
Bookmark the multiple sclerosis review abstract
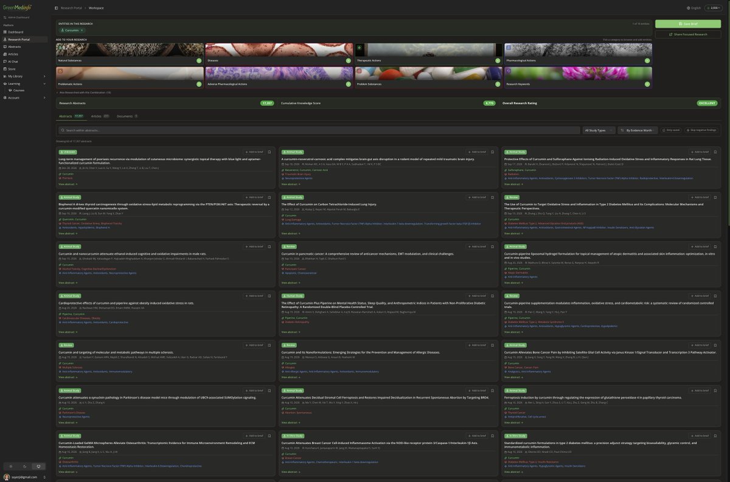coord(269,345)
